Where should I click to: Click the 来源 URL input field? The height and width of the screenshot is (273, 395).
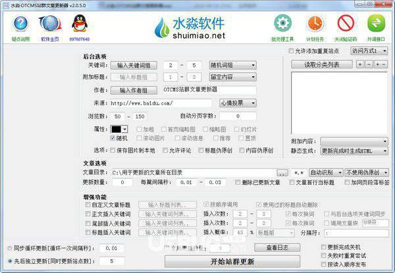(x=161, y=103)
